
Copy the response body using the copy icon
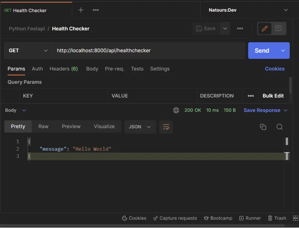tap(263, 127)
